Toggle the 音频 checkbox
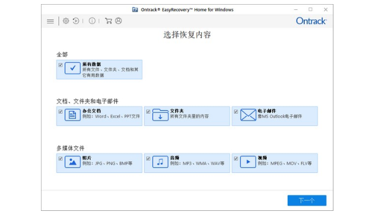 point(148,159)
